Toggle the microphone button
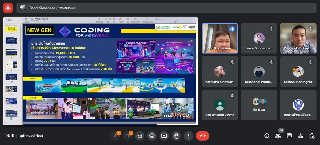The height and width of the screenshot is (145, 320). coord(115,136)
